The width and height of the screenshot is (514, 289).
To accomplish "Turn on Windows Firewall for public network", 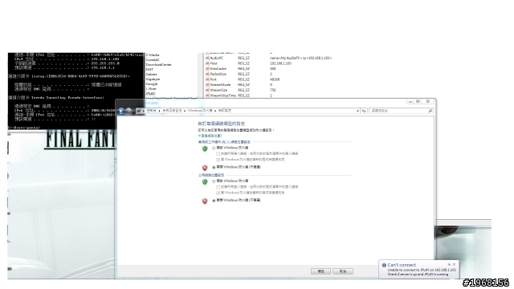I will (x=214, y=181).
